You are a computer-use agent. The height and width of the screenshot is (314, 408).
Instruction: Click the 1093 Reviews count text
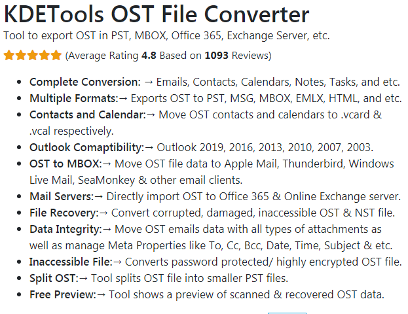point(237,56)
